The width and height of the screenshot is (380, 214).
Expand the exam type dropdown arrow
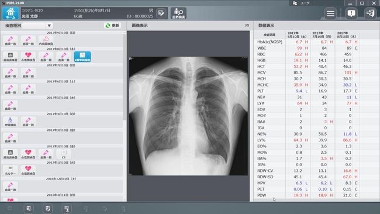pyautogui.click(x=49, y=26)
